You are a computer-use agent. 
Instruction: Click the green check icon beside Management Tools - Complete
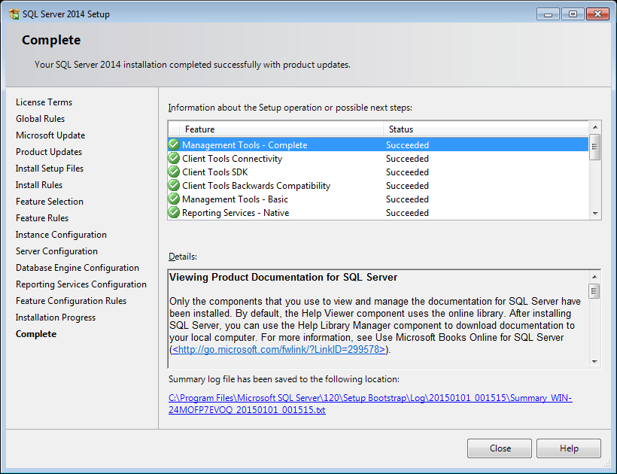point(174,144)
